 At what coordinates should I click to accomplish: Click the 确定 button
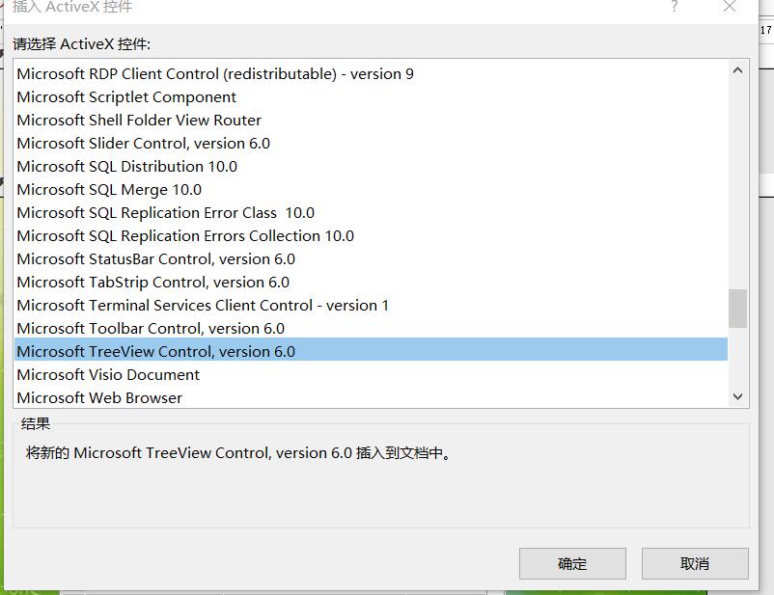pyautogui.click(x=572, y=563)
